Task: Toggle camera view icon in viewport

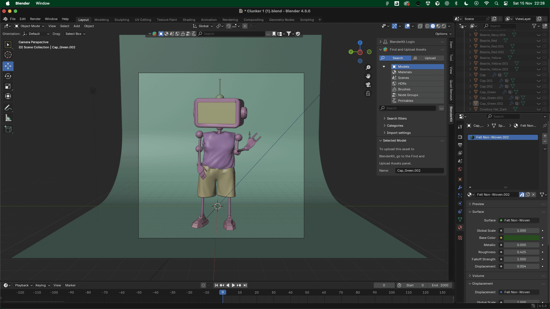Action: 368,85
